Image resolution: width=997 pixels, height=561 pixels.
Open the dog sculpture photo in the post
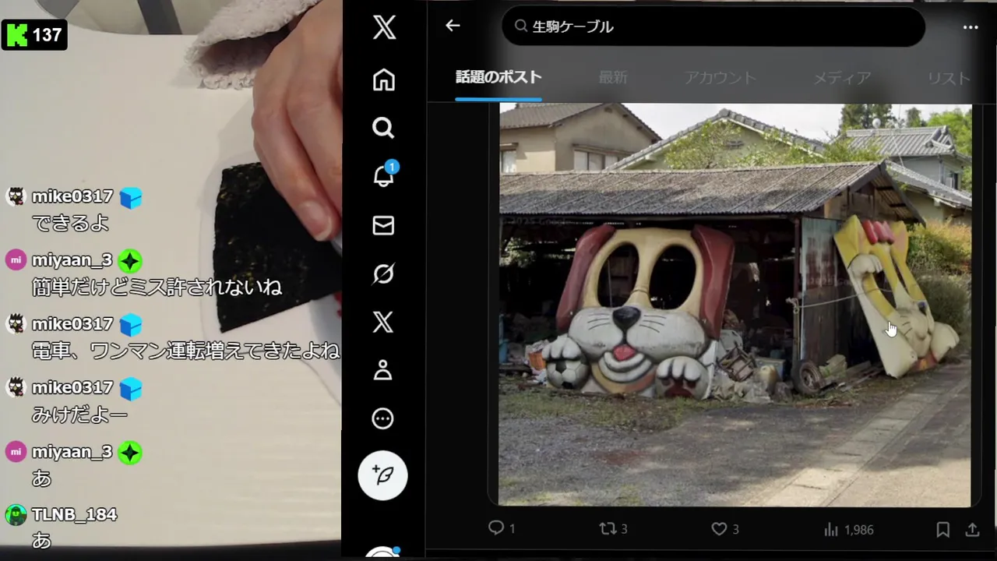(x=735, y=305)
